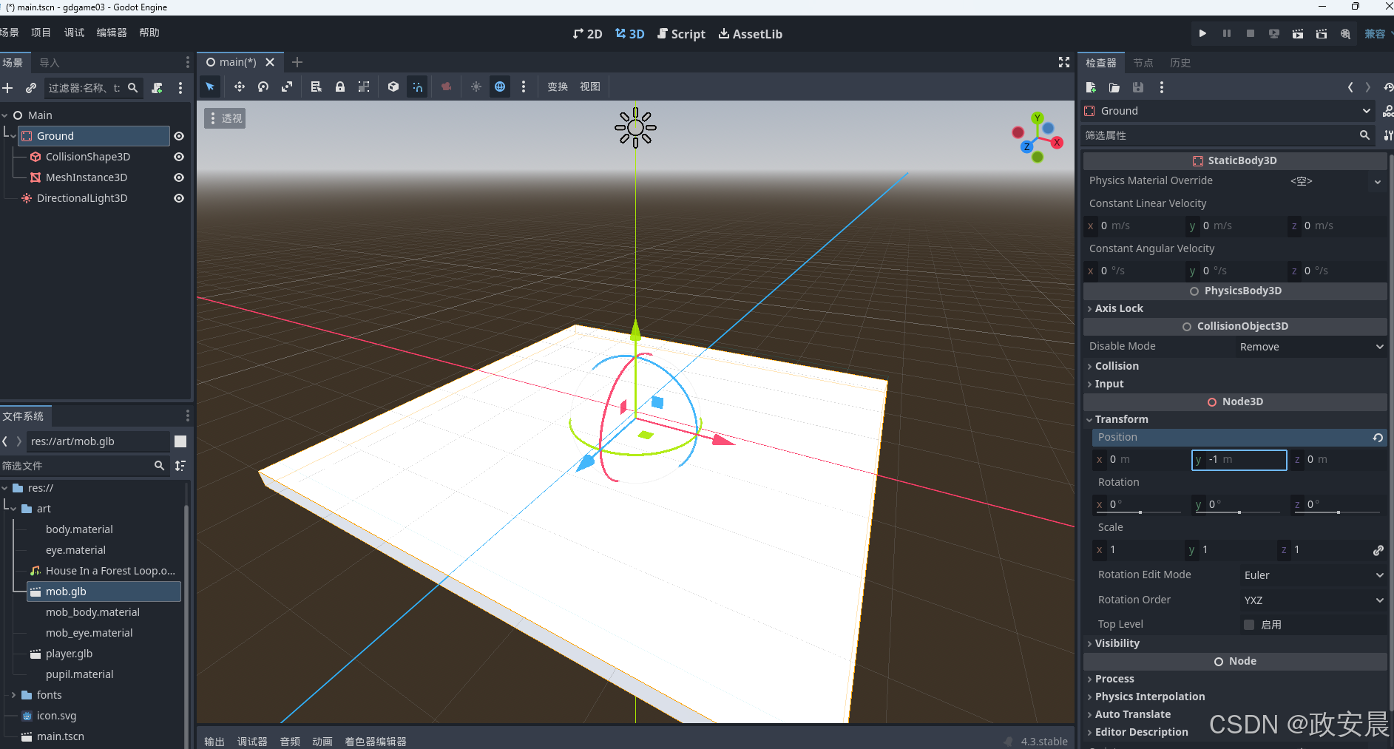Click the filesystem sort icon

click(x=180, y=466)
